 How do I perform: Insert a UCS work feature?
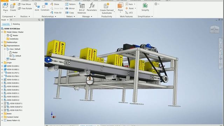coord(129,13)
